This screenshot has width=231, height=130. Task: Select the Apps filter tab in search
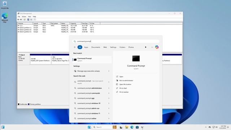(86, 47)
